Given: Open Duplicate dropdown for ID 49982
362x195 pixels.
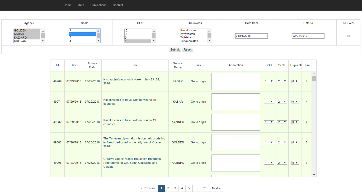Looking at the screenshot, I should point(295,122).
